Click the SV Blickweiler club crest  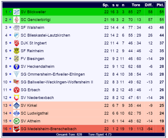(x=17, y=12)
